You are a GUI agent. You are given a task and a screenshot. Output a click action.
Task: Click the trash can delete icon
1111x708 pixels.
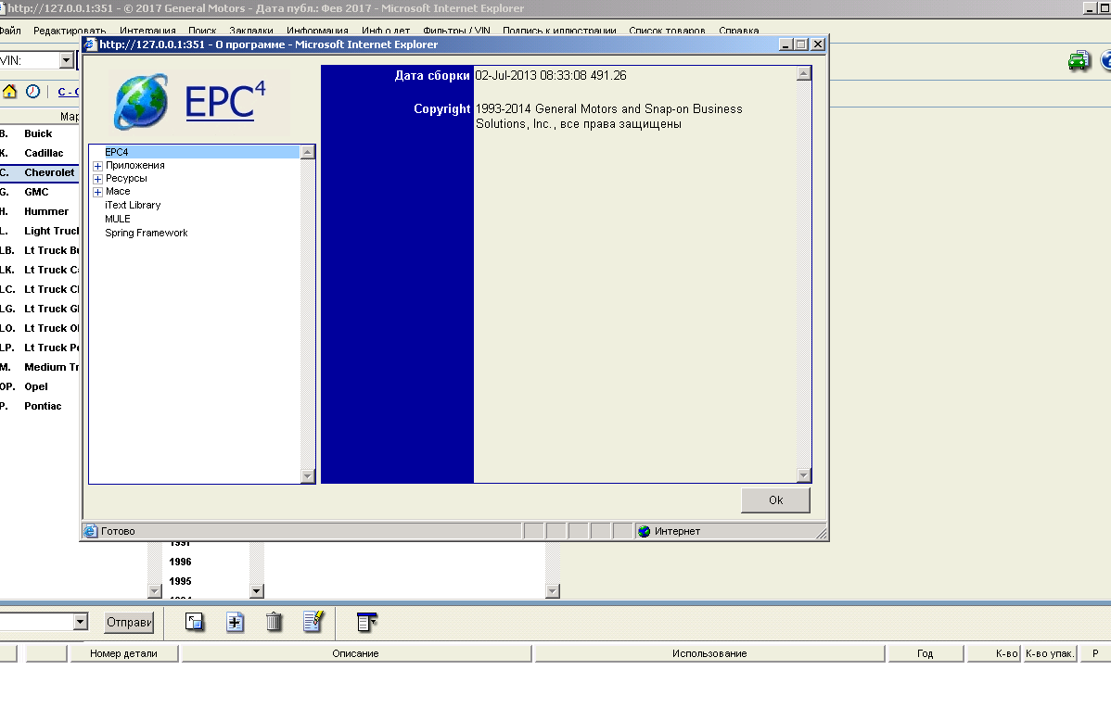click(x=274, y=622)
